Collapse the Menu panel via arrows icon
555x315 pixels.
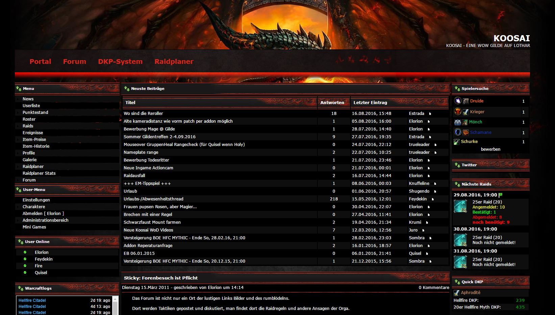click(x=19, y=89)
